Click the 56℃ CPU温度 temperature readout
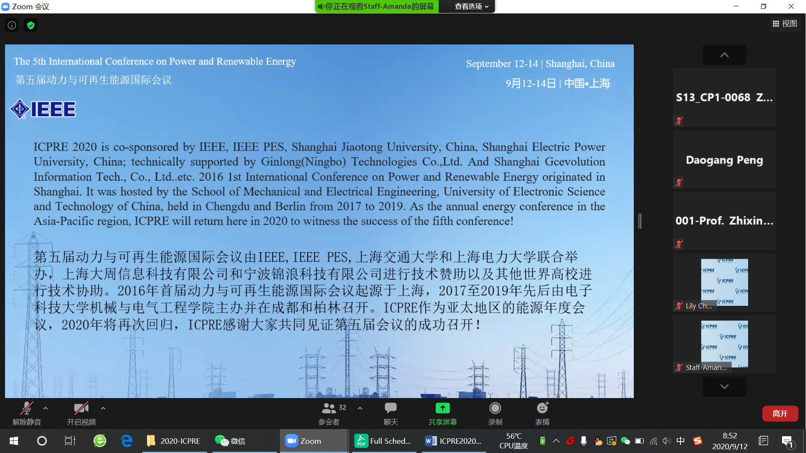 click(x=513, y=441)
